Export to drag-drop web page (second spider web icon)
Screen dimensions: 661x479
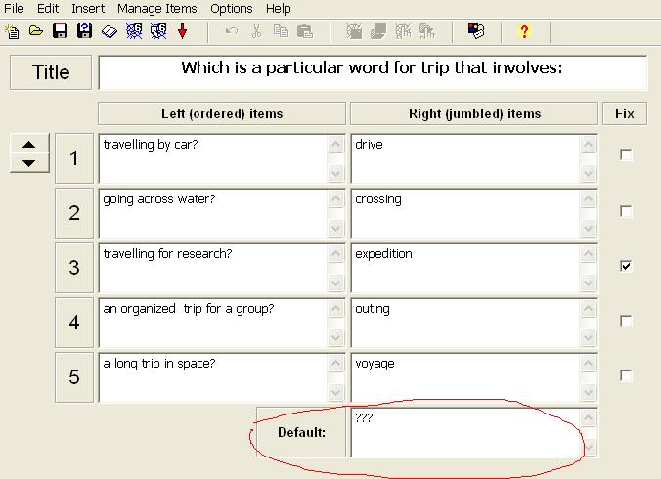158,31
